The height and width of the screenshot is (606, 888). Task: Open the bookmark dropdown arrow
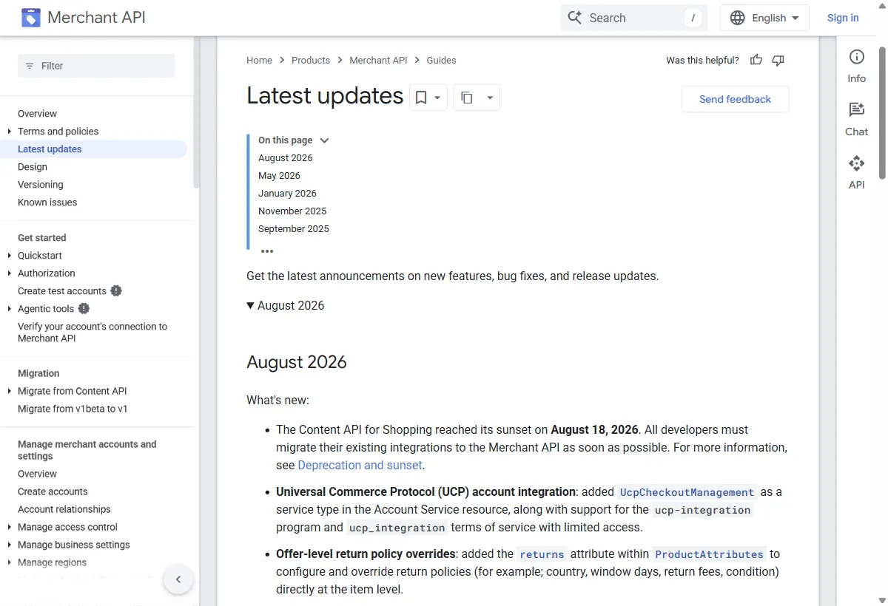point(437,98)
